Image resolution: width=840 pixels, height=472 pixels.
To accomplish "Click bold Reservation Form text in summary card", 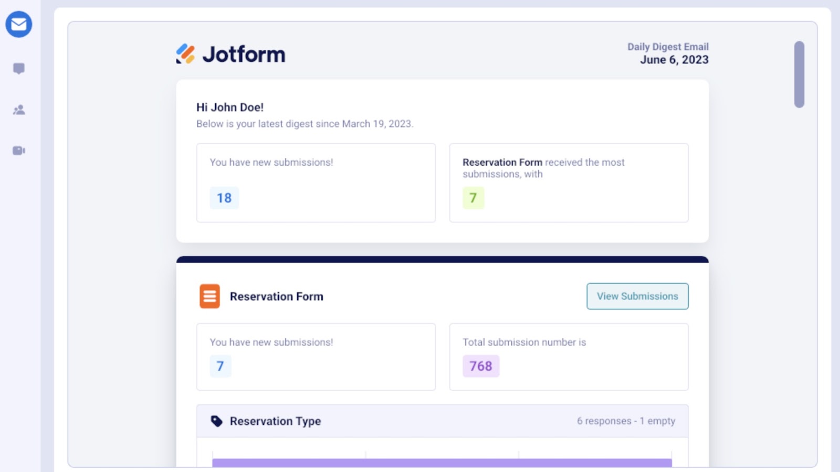I will click(x=502, y=162).
